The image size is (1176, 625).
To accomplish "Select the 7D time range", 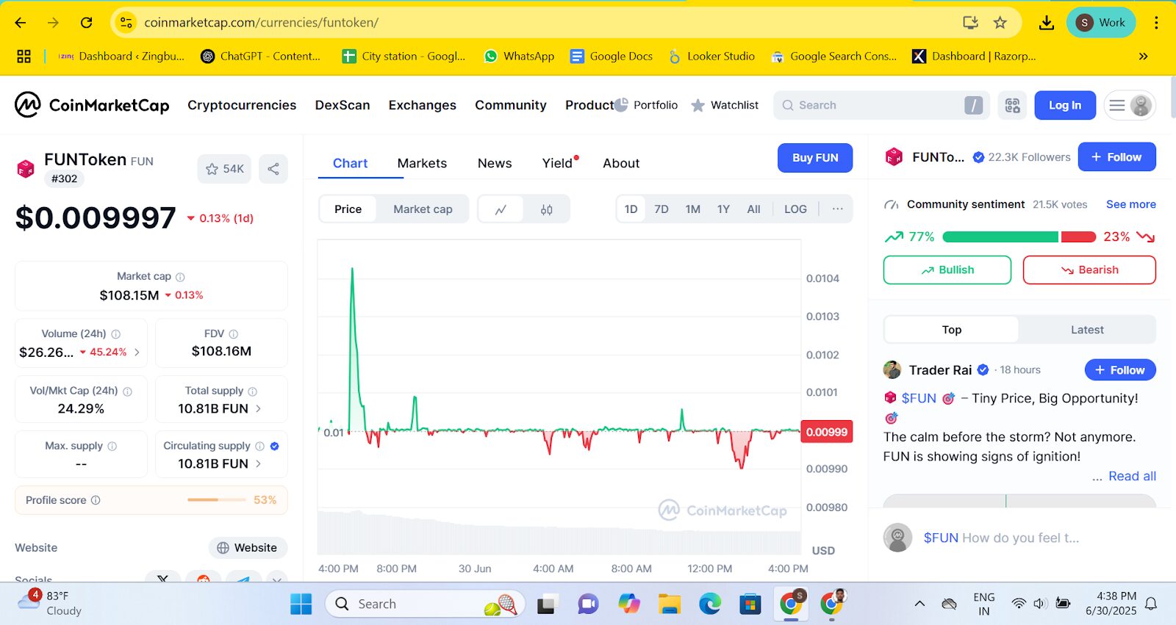I will click(661, 209).
